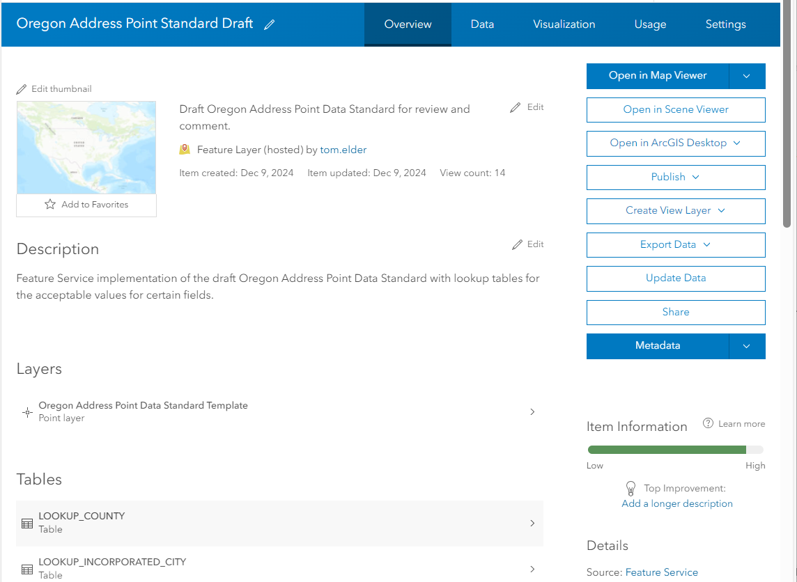Click the Learn more question mark icon

pos(708,423)
